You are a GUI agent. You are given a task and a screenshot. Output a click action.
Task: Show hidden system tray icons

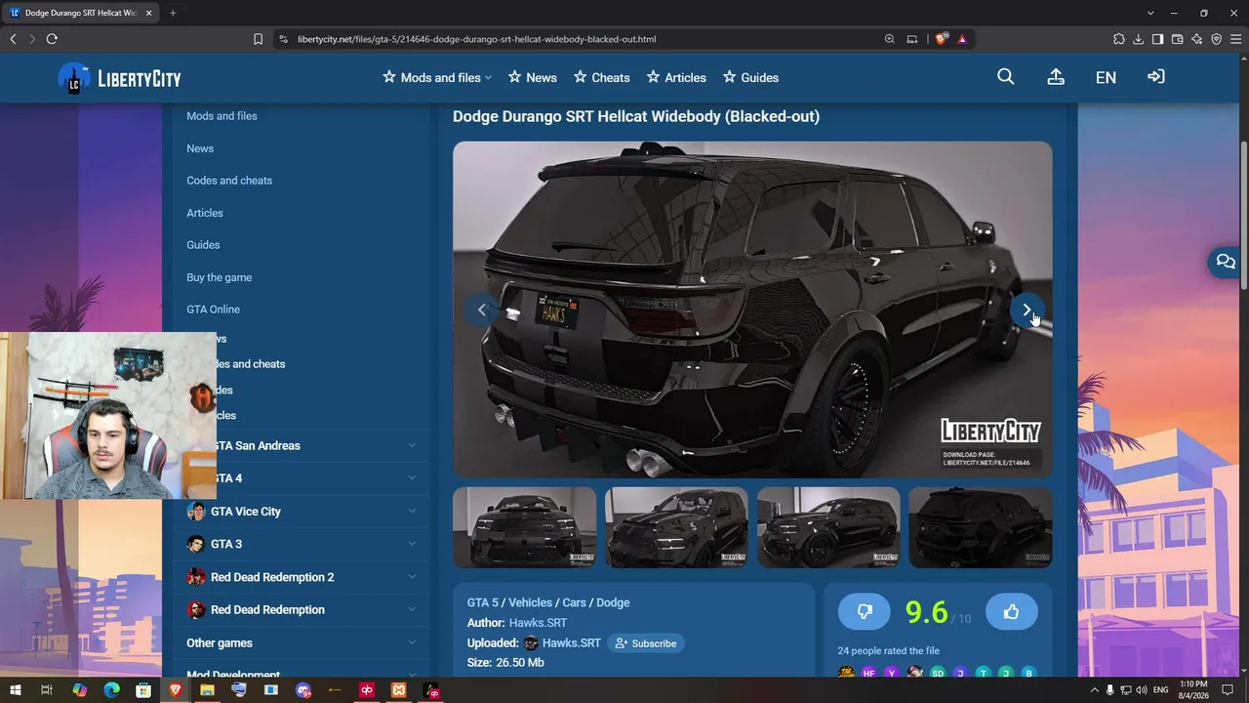1094,690
